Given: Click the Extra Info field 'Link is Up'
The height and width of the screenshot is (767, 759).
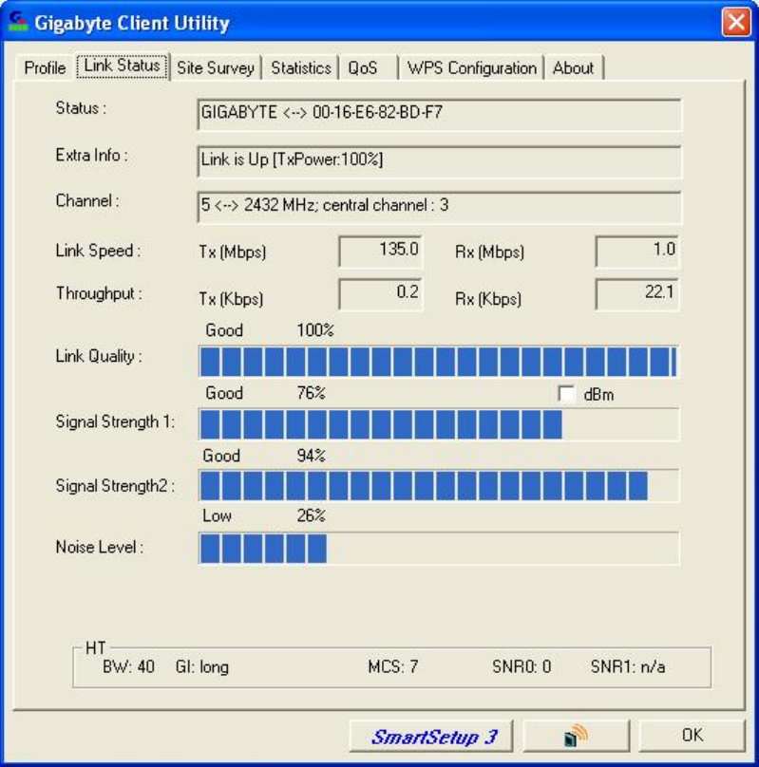Looking at the screenshot, I should [x=439, y=161].
